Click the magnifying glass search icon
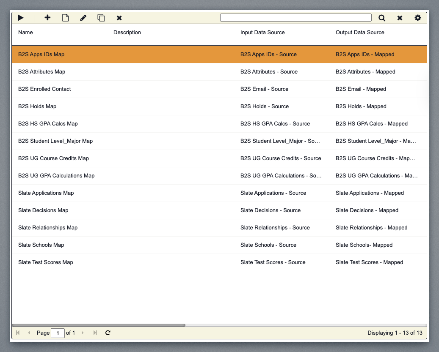This screenshot has height=352, width=439. (382, 18)
